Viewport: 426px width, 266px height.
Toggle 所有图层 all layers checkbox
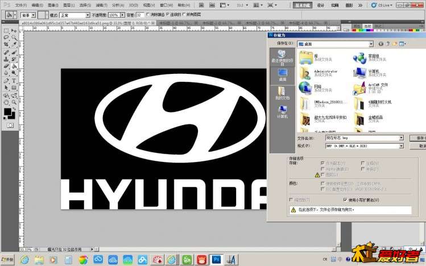pos(184,14)
